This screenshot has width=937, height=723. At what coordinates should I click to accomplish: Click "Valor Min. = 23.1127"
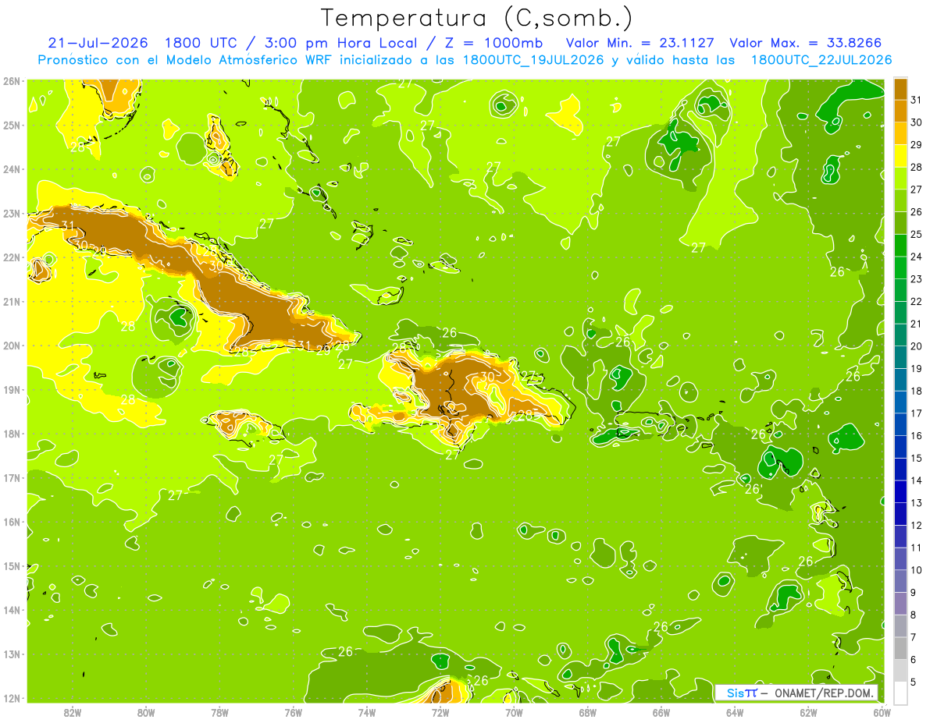640,43
